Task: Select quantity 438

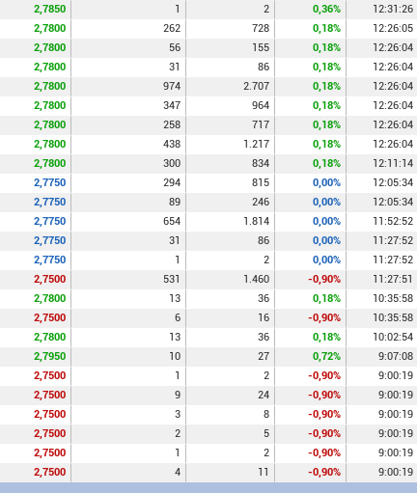Action: pyautogui.click(x=172, y=144)
